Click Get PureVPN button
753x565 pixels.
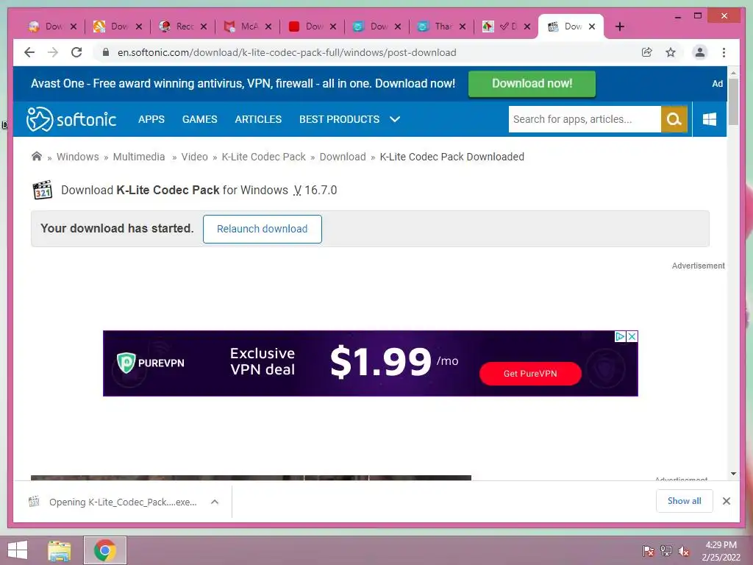[x=530, y=373]
